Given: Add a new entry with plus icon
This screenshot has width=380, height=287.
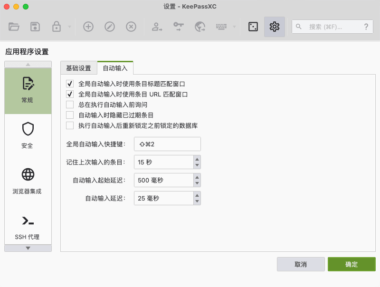Looking at the screenshot, I should click(x=88, y=27).
